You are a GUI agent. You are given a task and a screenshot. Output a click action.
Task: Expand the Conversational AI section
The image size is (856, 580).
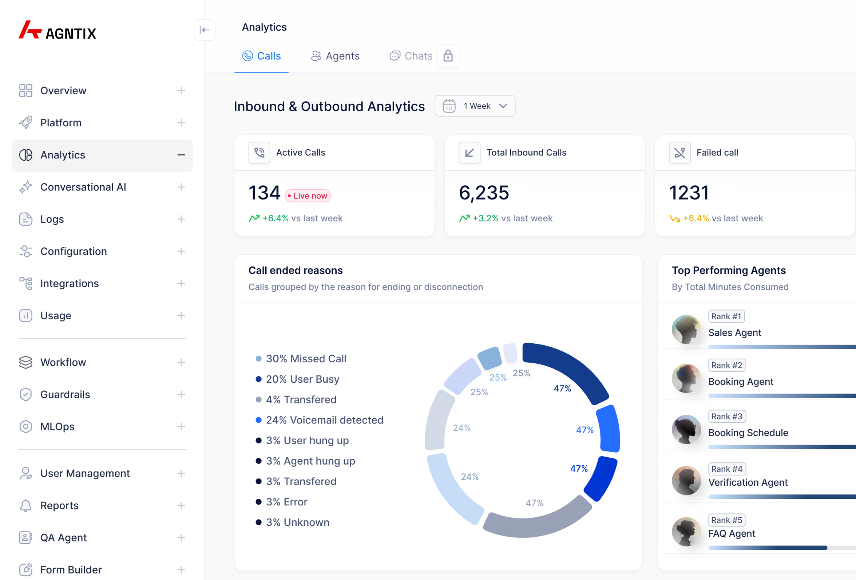tap(181, 187)
